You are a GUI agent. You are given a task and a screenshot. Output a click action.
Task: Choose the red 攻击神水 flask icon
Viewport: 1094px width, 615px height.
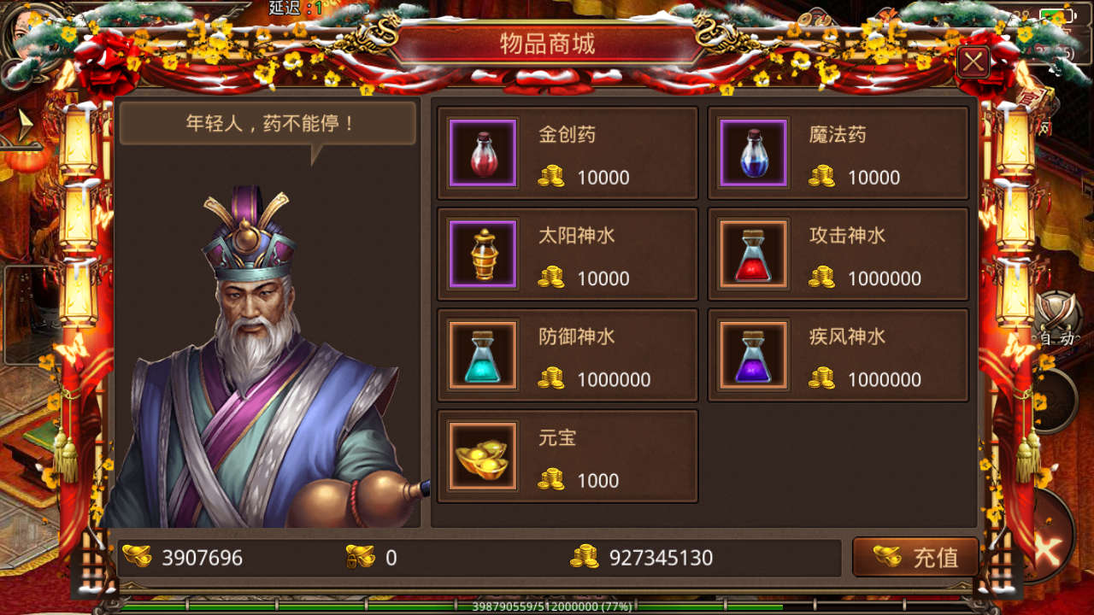coord(753,254)
